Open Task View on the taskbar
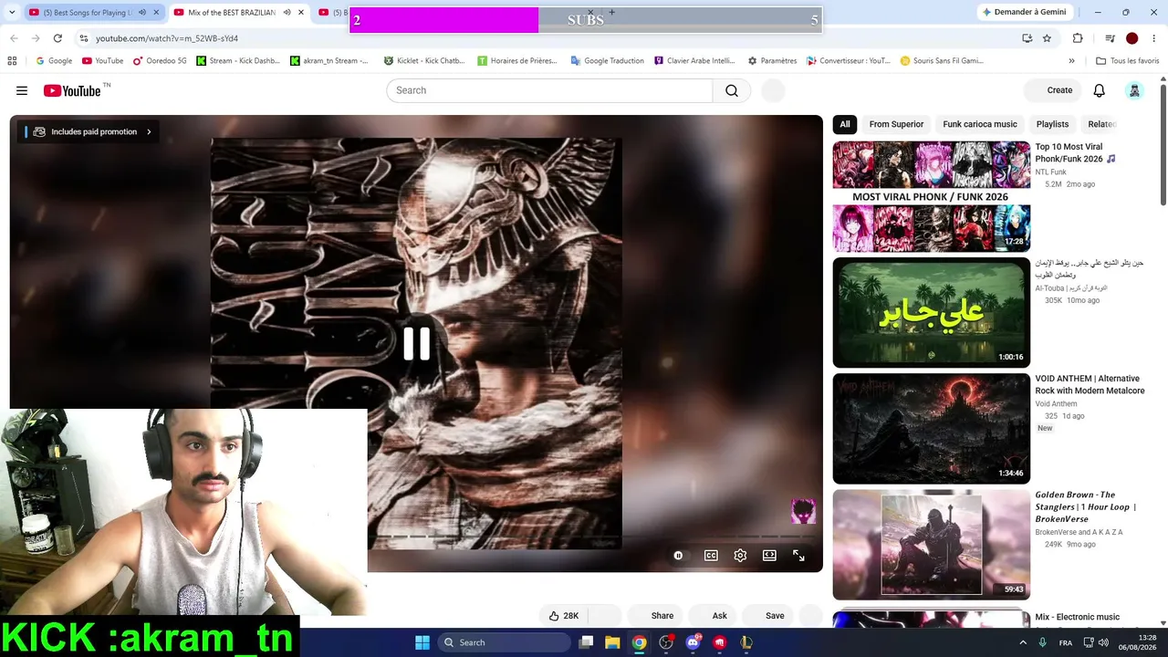The image size is (1168, 657). click(x=587, y=642)
